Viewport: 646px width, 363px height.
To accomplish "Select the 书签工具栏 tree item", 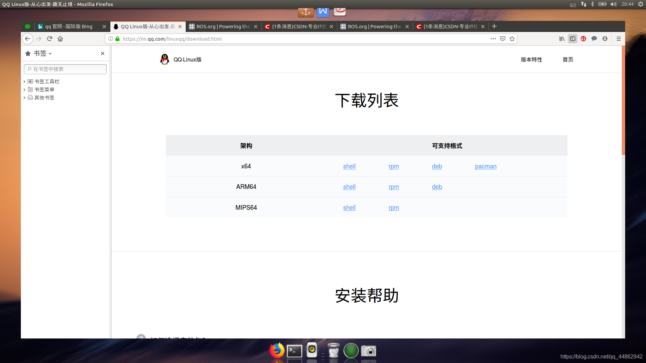I will click(x=47, y=82).
